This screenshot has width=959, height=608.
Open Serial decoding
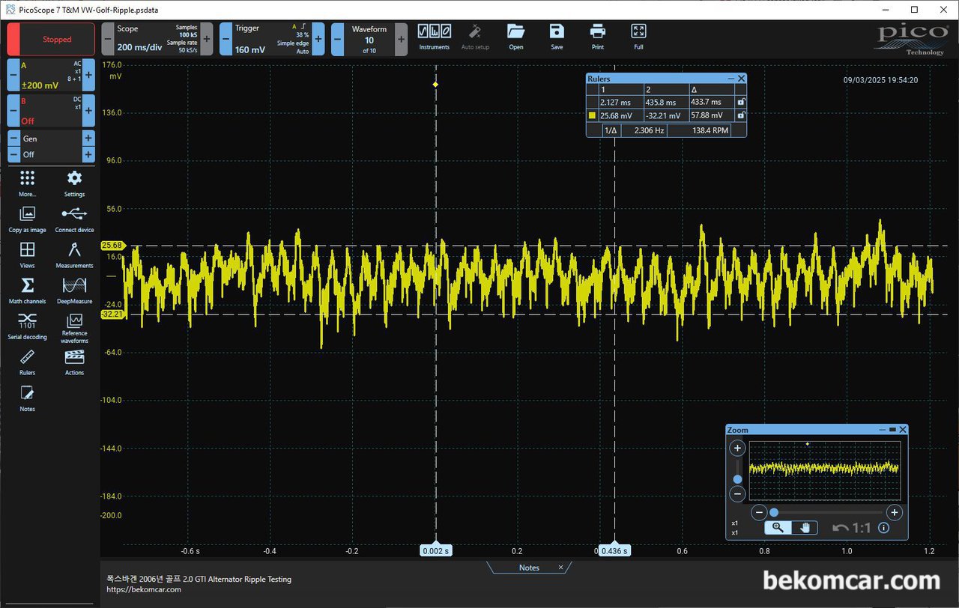[x=28, y=326]
